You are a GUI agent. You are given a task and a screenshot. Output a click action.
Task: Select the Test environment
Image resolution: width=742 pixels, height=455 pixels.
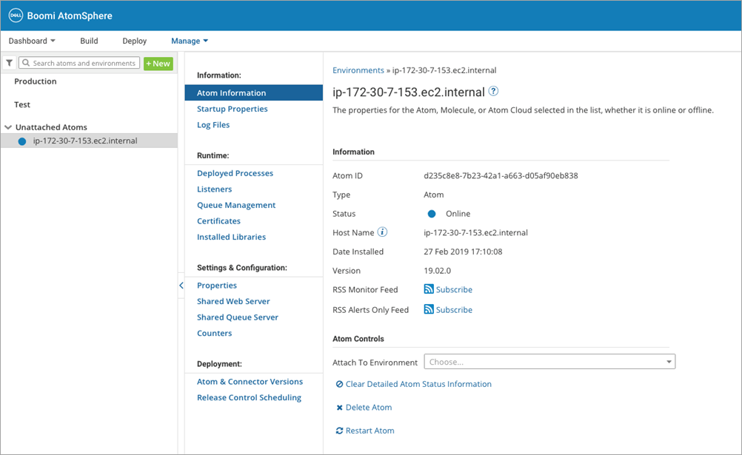coord(22,104)
